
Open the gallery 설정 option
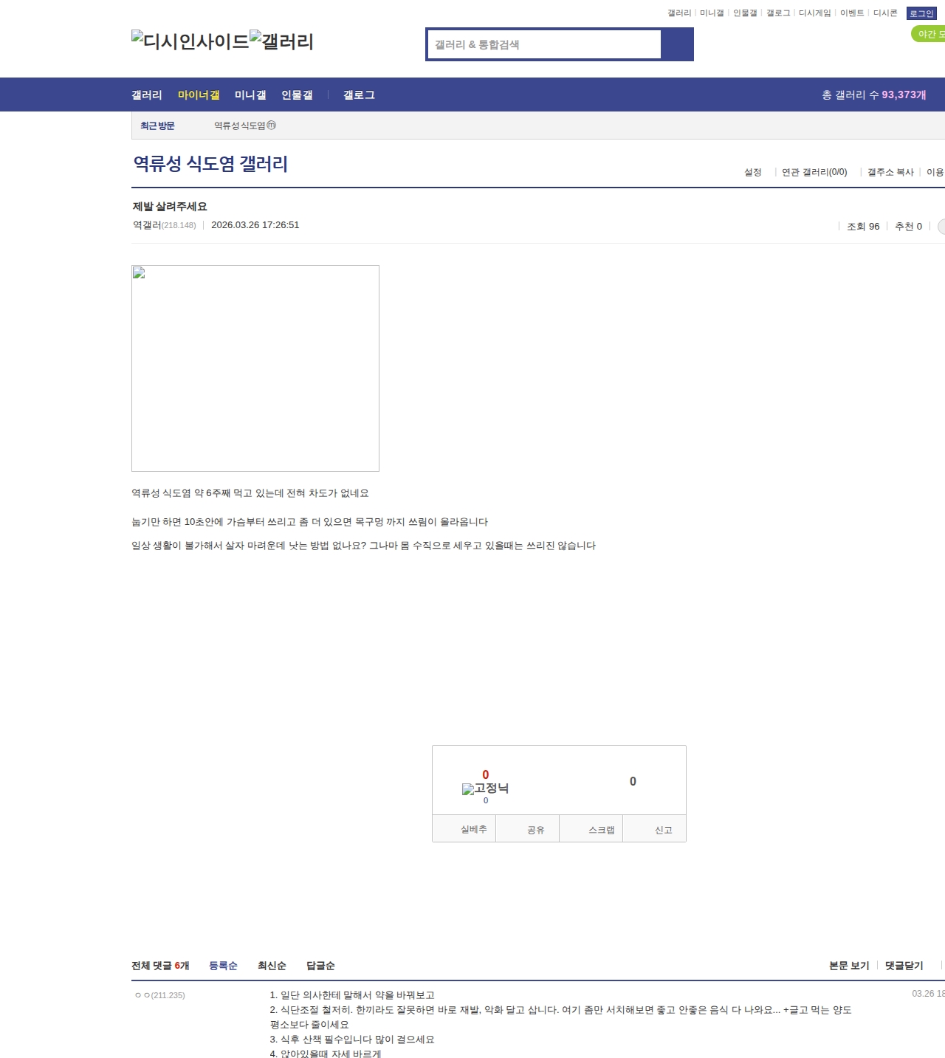pyautogui.click(x=753, y=172)
